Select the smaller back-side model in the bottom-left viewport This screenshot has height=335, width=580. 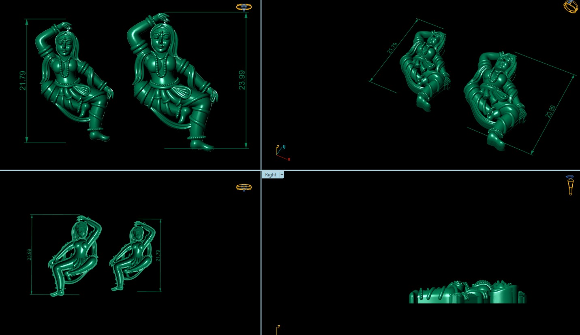pyautogui.click(x=133, y=256)
